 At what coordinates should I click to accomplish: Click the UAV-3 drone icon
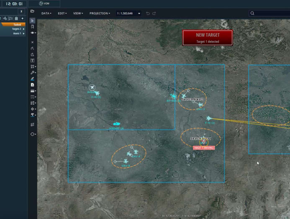200,105
